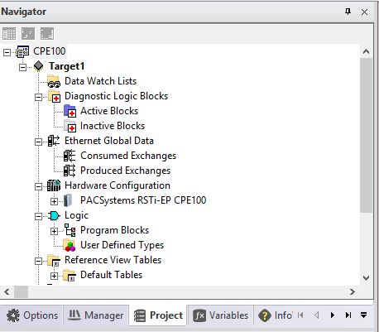Open the Manager tab

coord(96,315)
